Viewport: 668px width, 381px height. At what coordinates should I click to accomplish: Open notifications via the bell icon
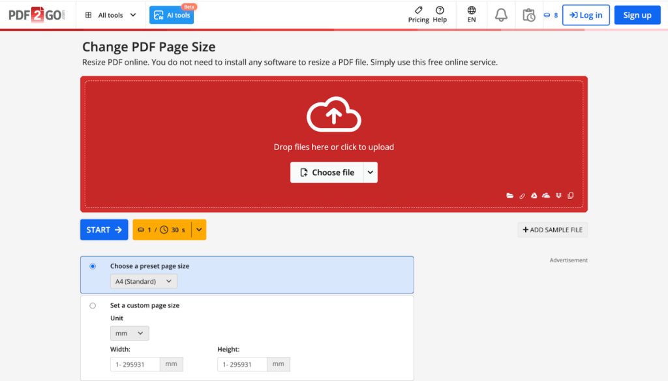tap(501, 14)
